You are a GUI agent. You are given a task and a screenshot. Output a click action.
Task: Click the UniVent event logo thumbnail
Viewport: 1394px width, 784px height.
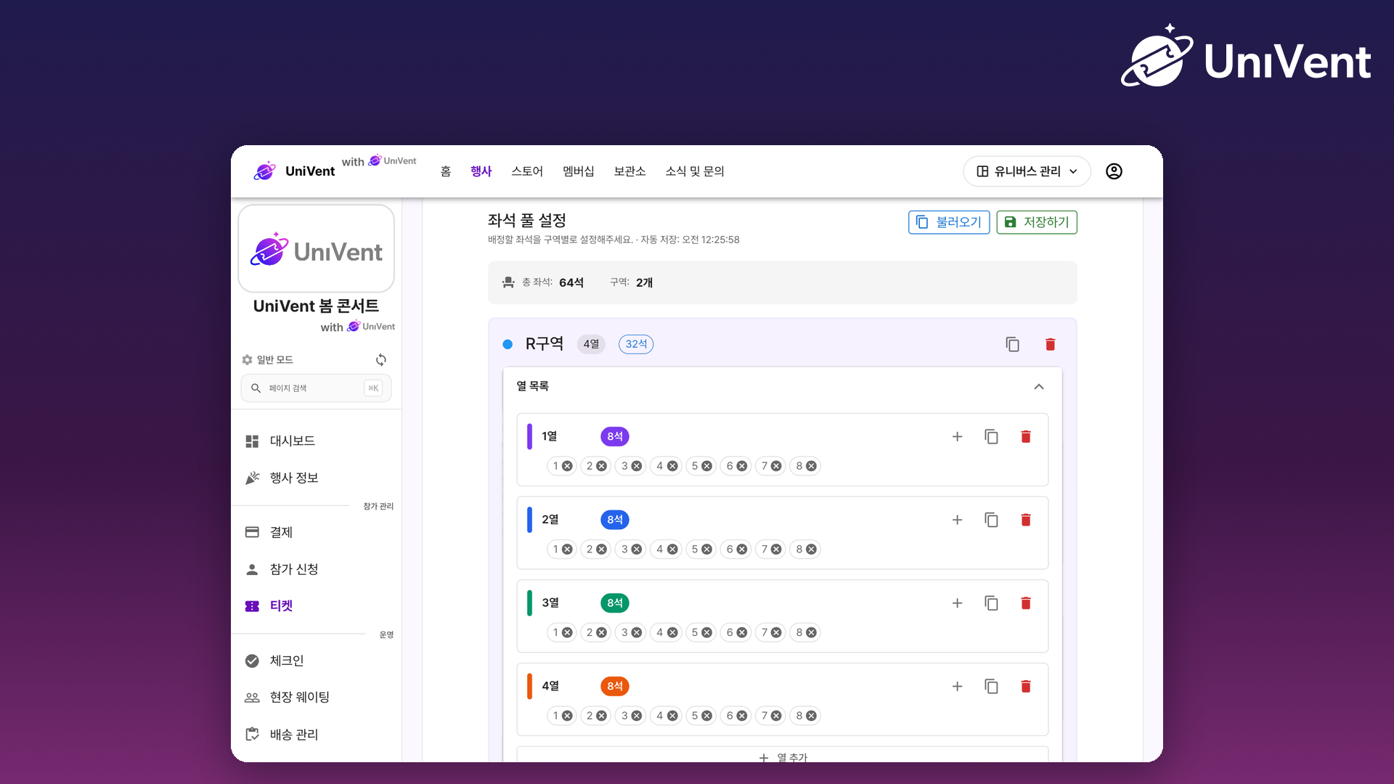316,249
